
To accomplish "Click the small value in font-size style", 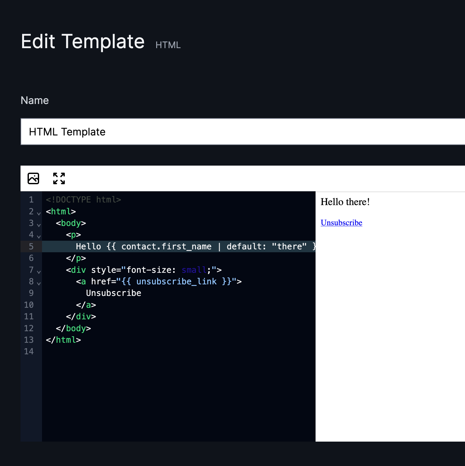I will [x=194, y=270].
